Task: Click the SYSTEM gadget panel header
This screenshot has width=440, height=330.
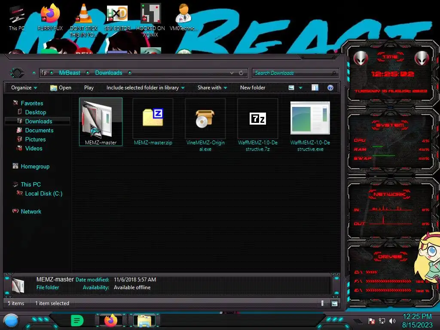Action: (x=390, y=125)
